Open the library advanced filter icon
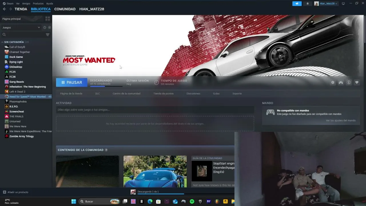Viewport: 366px width, 206px height. coord(48,35)
